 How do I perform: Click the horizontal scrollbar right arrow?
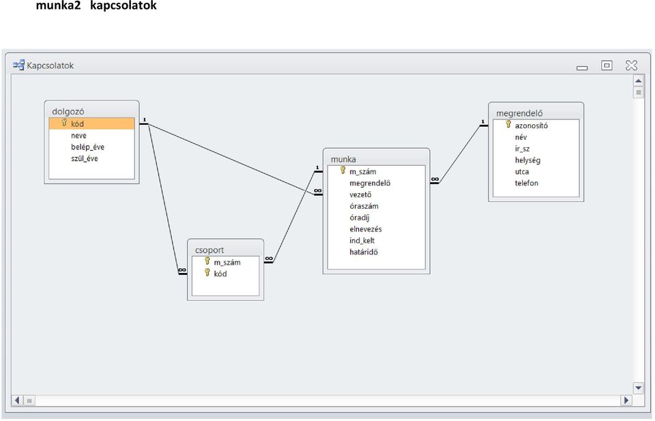click(x=626, y=400)
